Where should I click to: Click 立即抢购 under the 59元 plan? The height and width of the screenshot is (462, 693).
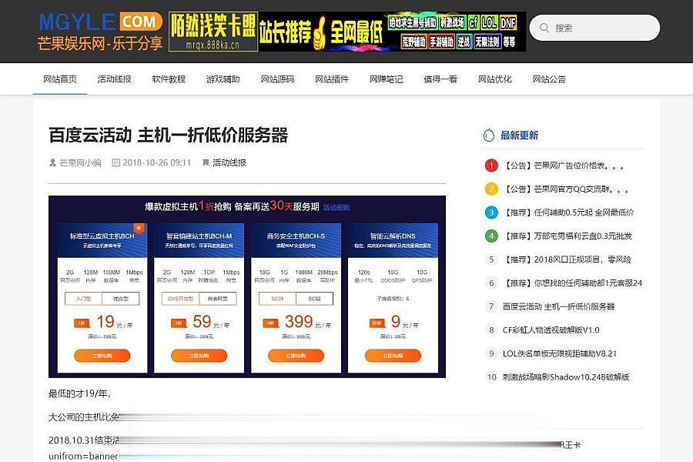coord(199,356)
